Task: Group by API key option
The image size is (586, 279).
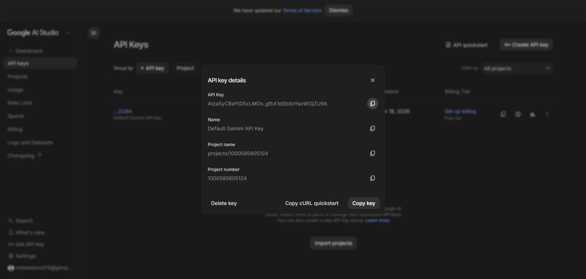Action: point(152,68)
